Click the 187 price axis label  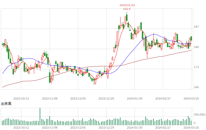pyautogui.click(x=196, y=27)
